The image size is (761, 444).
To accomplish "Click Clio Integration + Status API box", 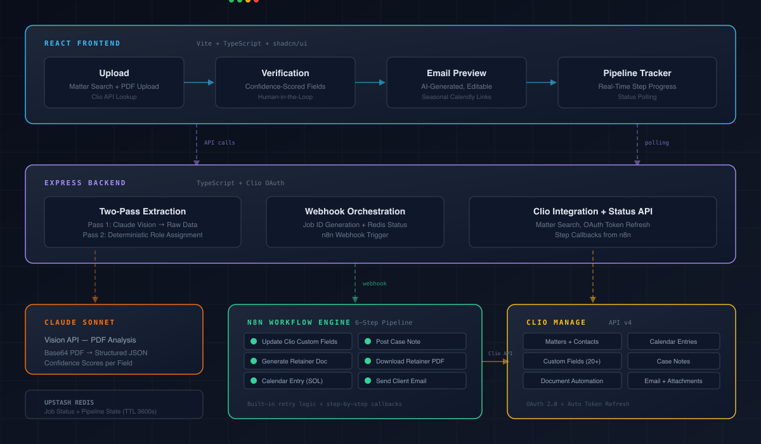I will pos(593,222).
